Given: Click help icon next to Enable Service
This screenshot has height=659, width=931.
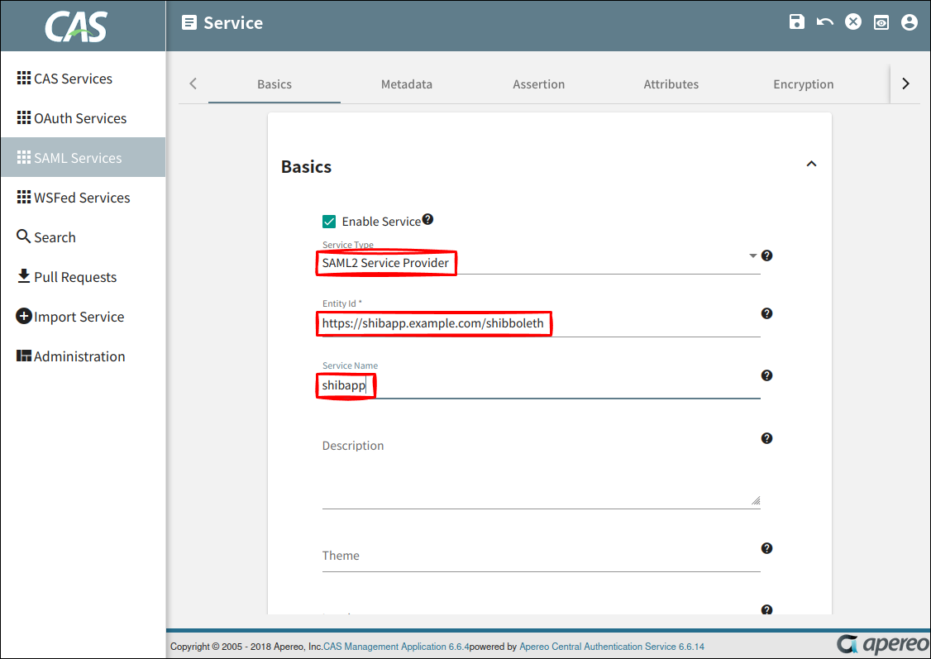Looking at the screenshot, I should coord(427,220).
